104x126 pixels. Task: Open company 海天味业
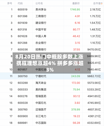[x=41, y=83]
